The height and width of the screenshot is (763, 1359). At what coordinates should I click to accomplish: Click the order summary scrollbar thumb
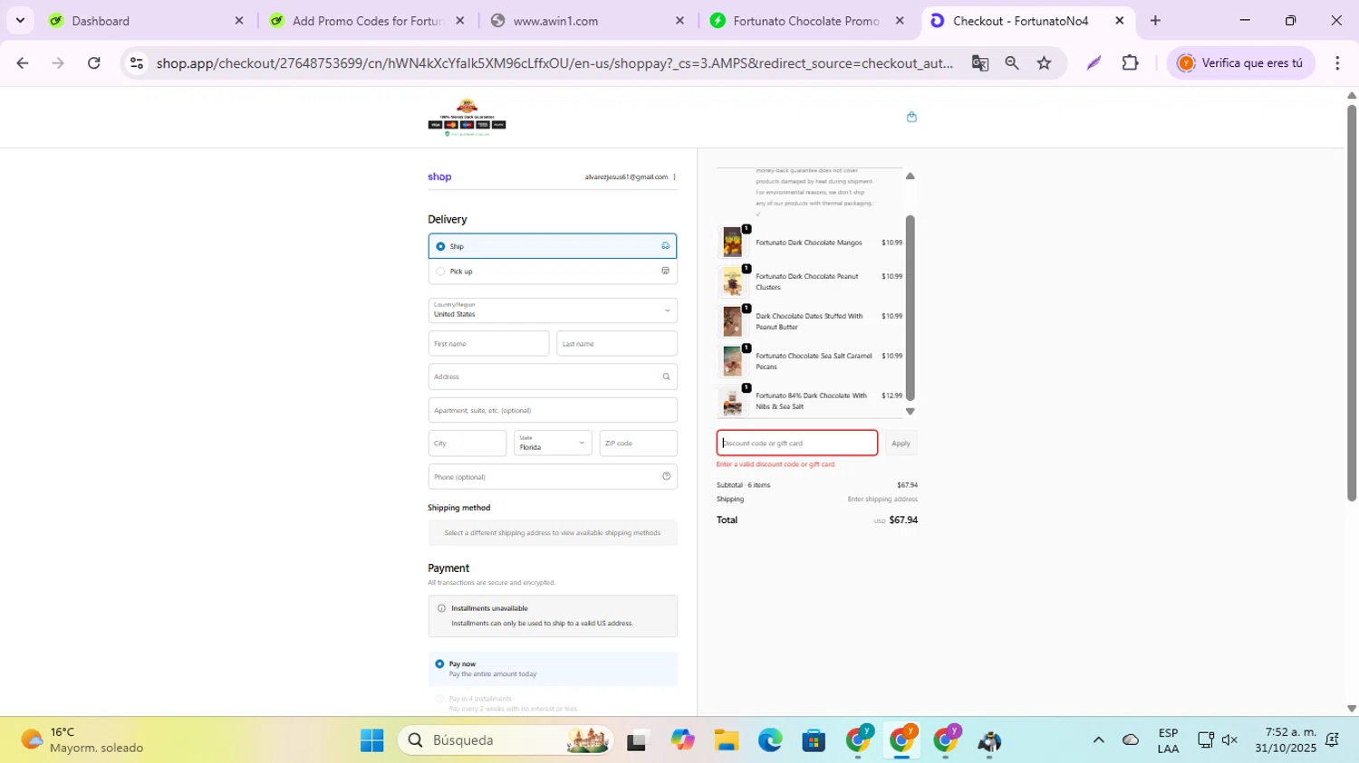[x=911, y=308]
